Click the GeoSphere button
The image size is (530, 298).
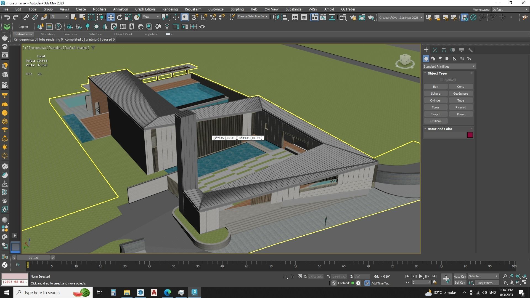[461, 94]
